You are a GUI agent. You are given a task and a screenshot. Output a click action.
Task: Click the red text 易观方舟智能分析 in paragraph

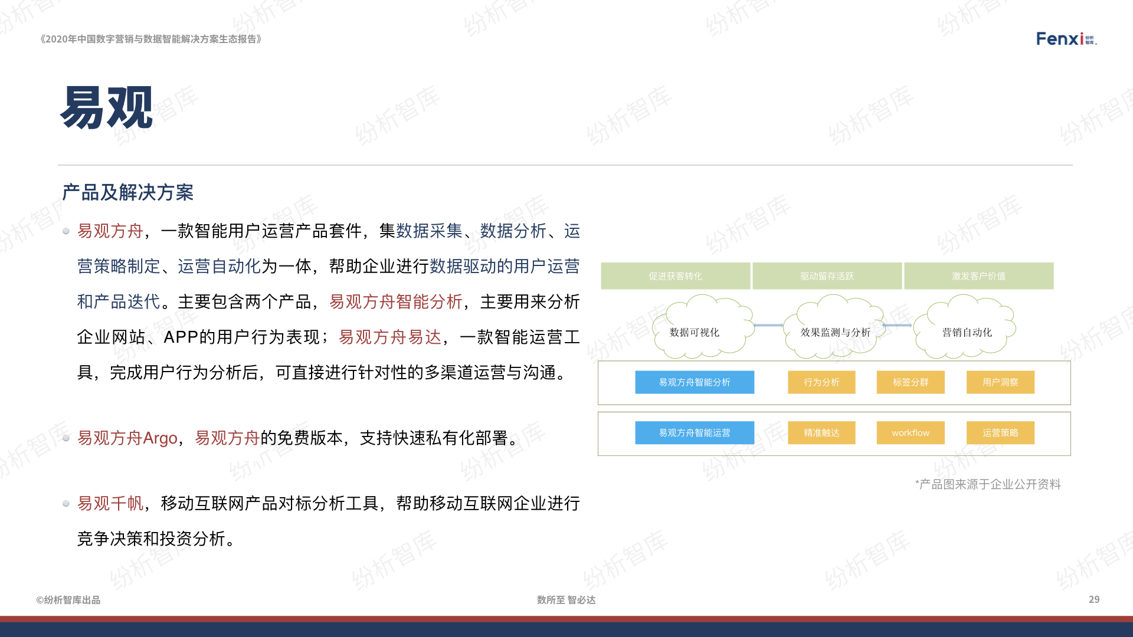(x=396, y=302)
